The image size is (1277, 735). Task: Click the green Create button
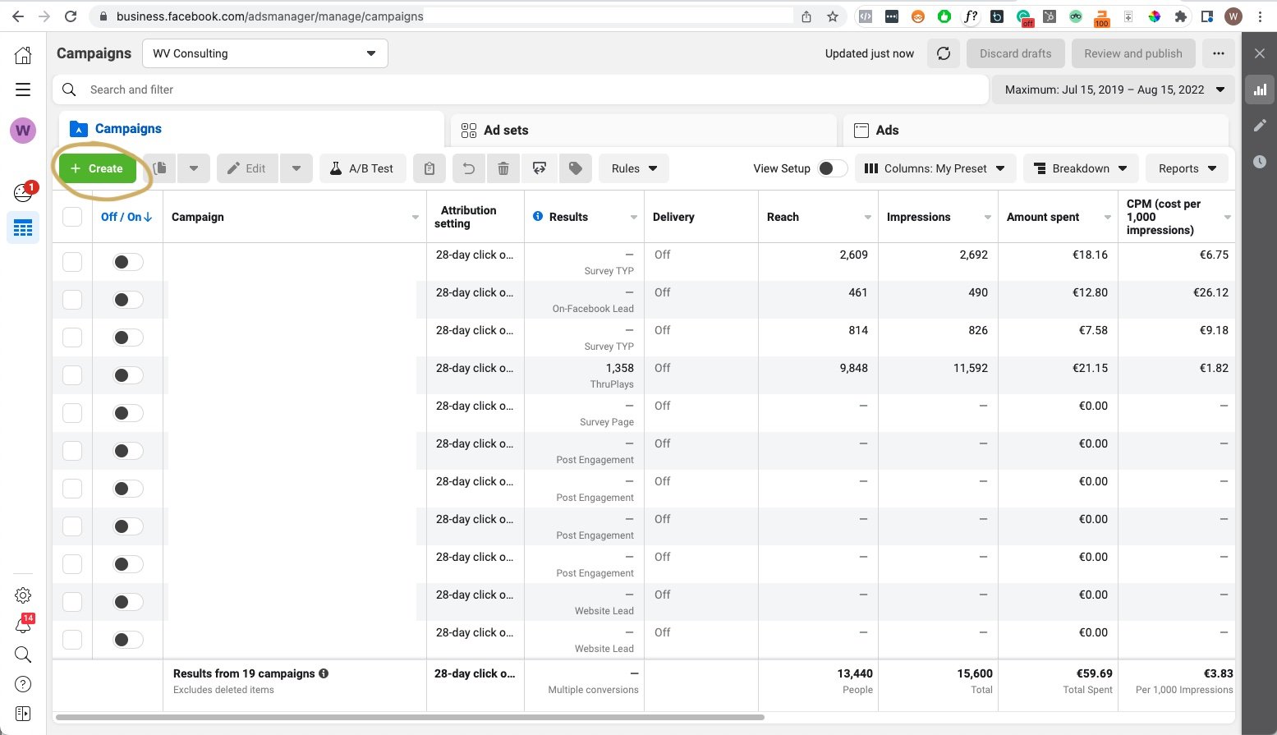coord(97,168)
